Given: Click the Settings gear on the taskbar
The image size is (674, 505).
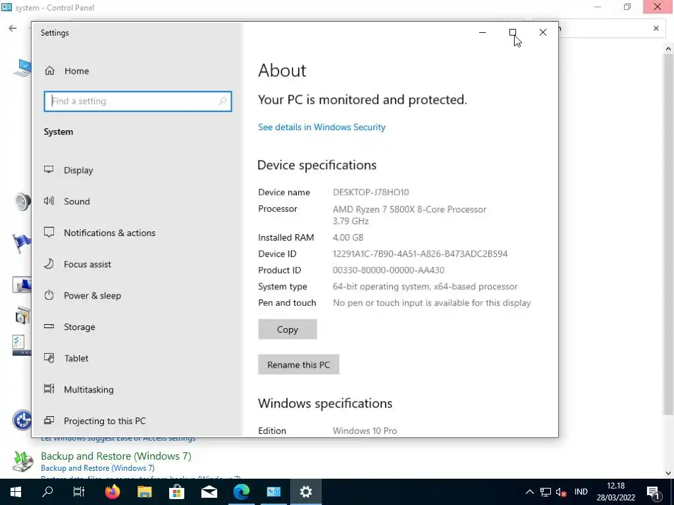Looking at the screenshot, I should (305, 492).
